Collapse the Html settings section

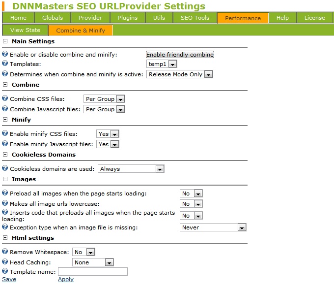[x=5, y=238]
